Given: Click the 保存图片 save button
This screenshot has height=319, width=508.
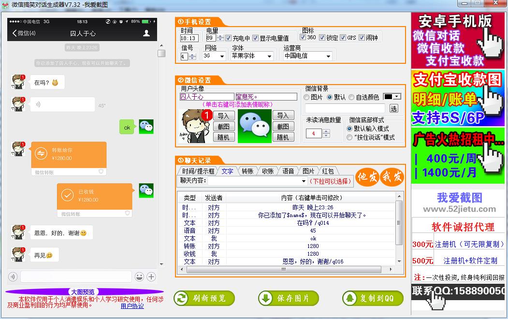Looking at the screenshot, I should coord(289,298).
